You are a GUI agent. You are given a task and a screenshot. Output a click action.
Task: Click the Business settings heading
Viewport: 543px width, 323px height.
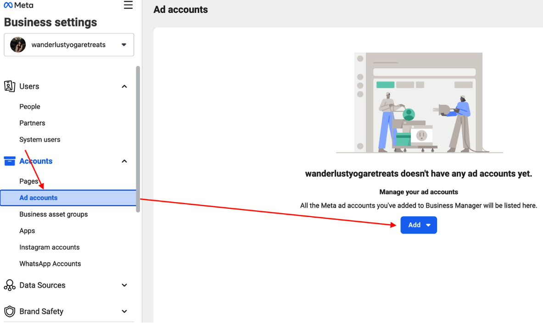coord(50,22)
